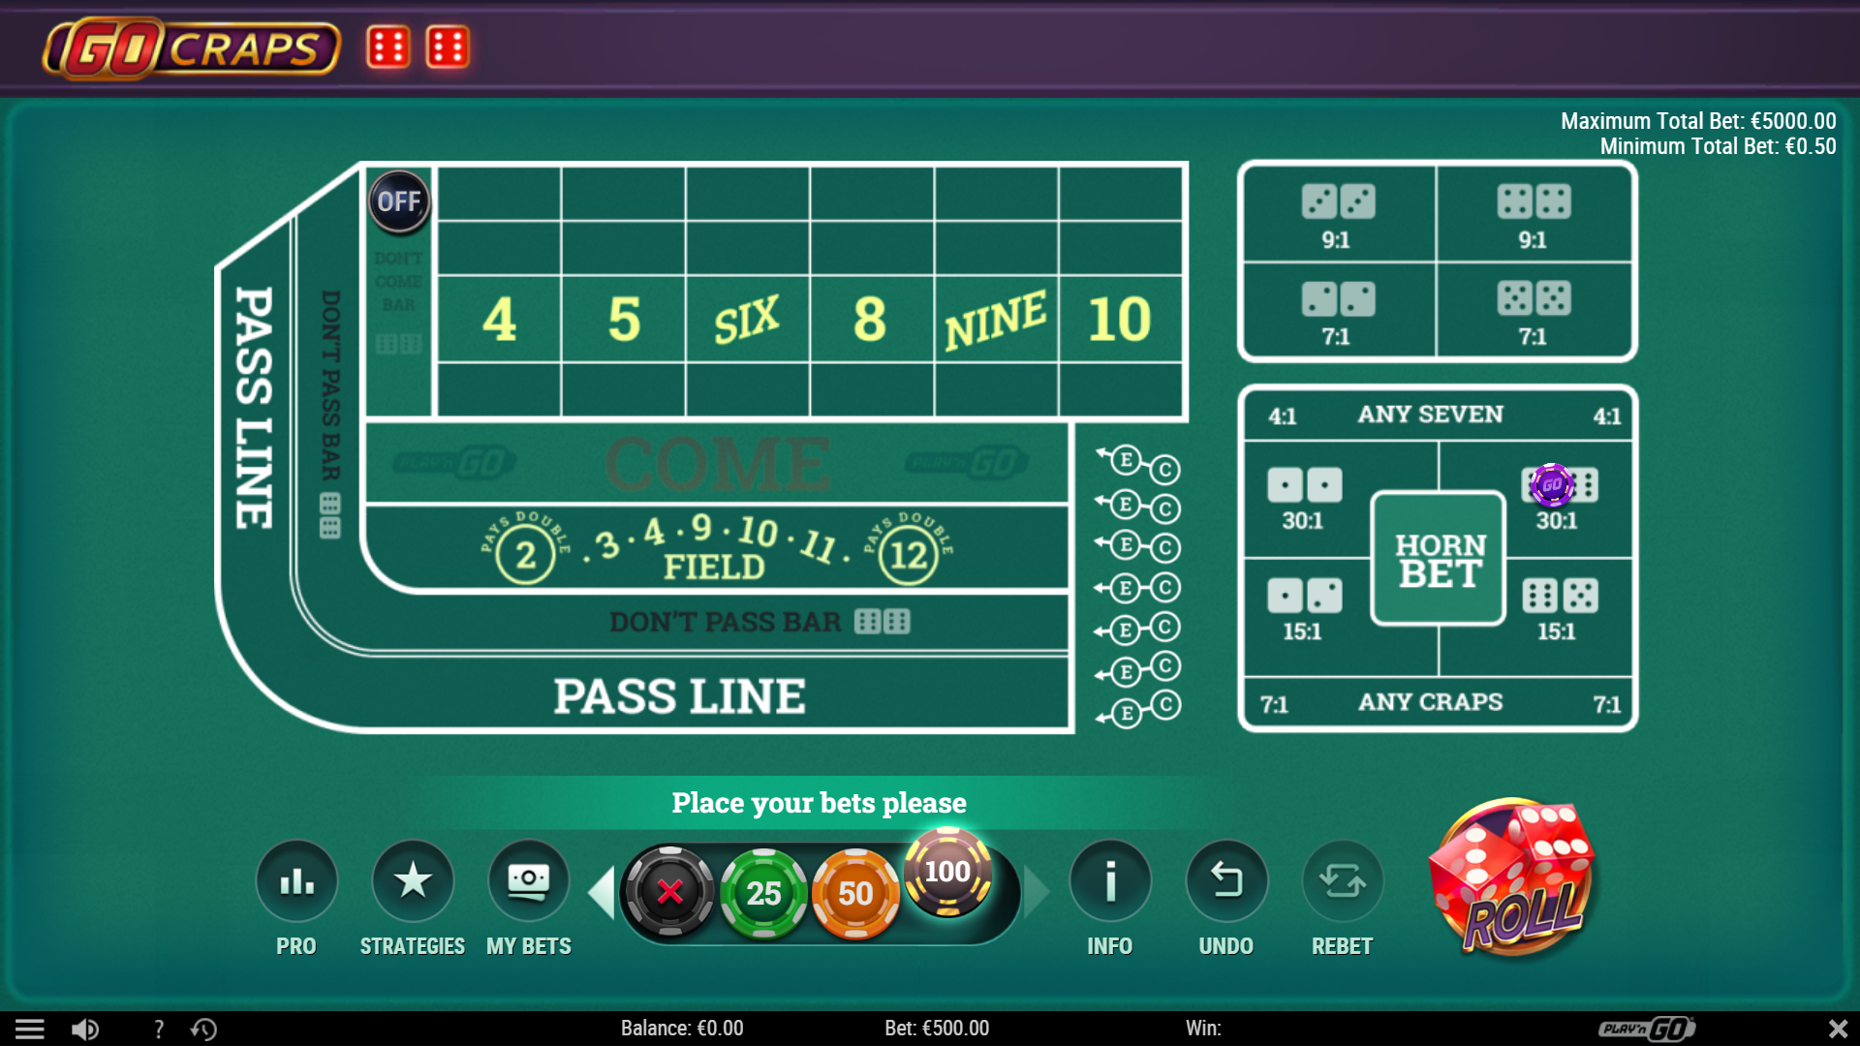Select the 100 chip
The height and width of the screenshot is (1046, 1860).
tap(947, 873)
